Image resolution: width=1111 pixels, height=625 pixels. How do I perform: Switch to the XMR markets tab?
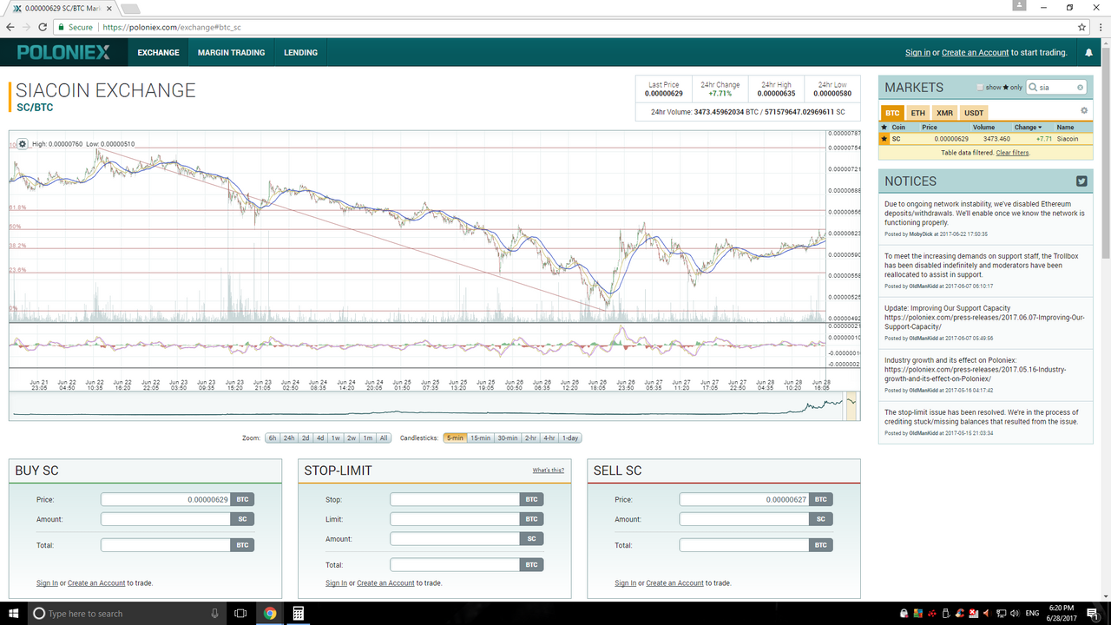(x=944, y=113)
